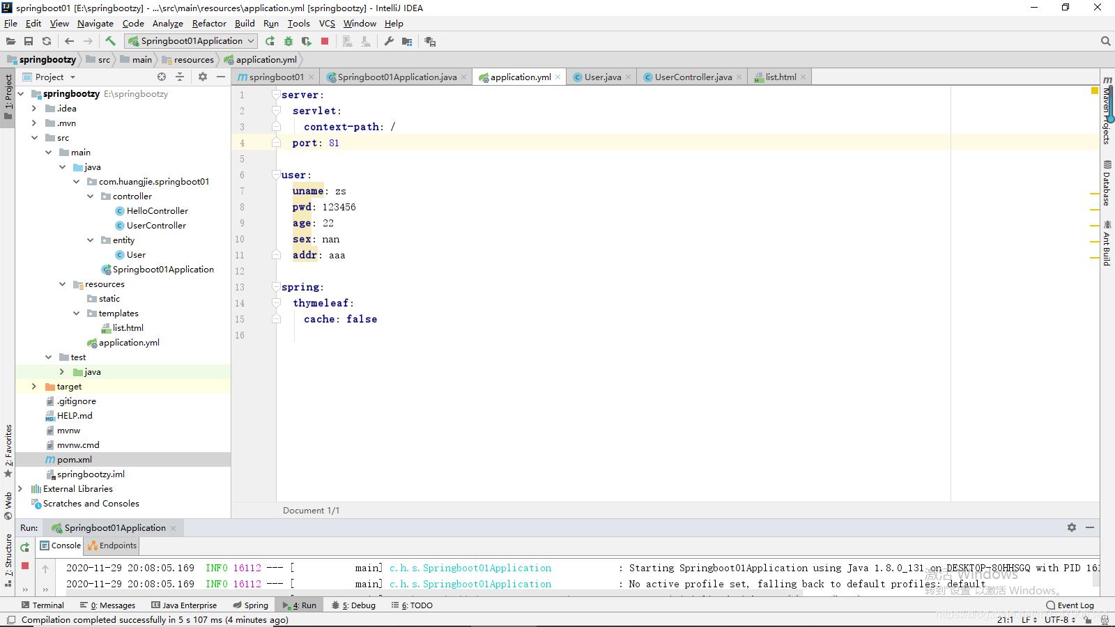Toggle read-only lock icon in status bar
Screen dimensions: 1115x627
1088,619
